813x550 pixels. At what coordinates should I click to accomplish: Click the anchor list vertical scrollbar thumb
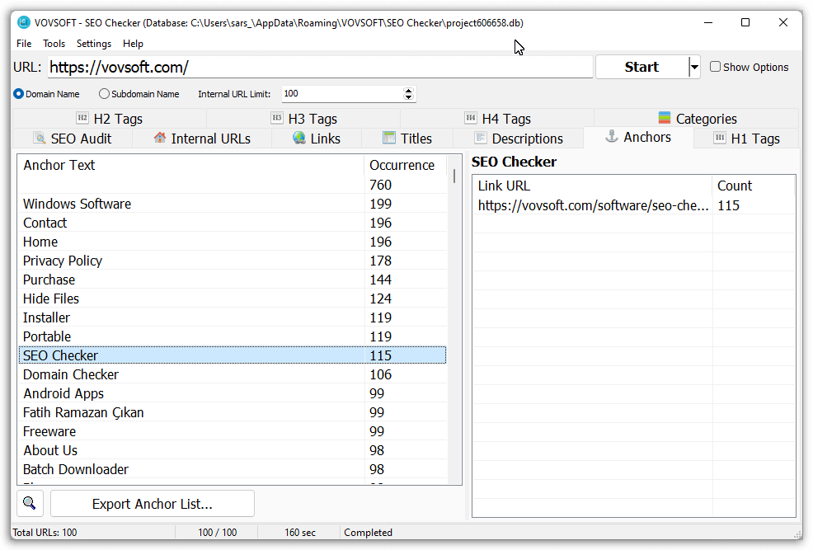pyautogui.click(x=454, y=175)
